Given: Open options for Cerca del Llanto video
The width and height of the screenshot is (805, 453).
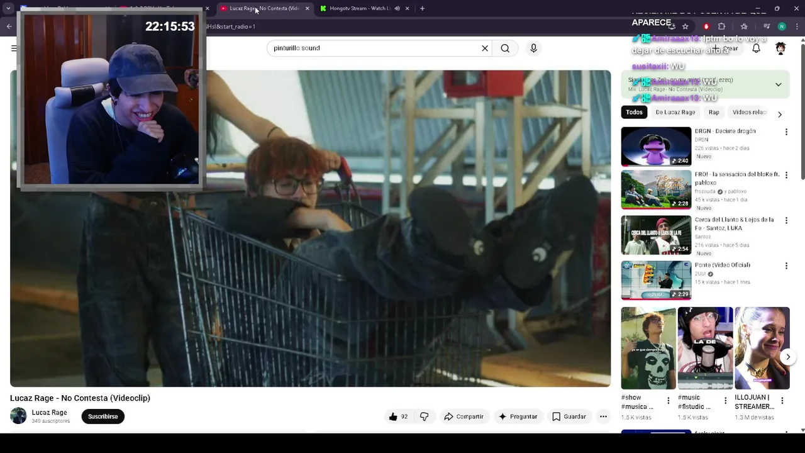Looking at the screenshot, I should pos(786,221).
